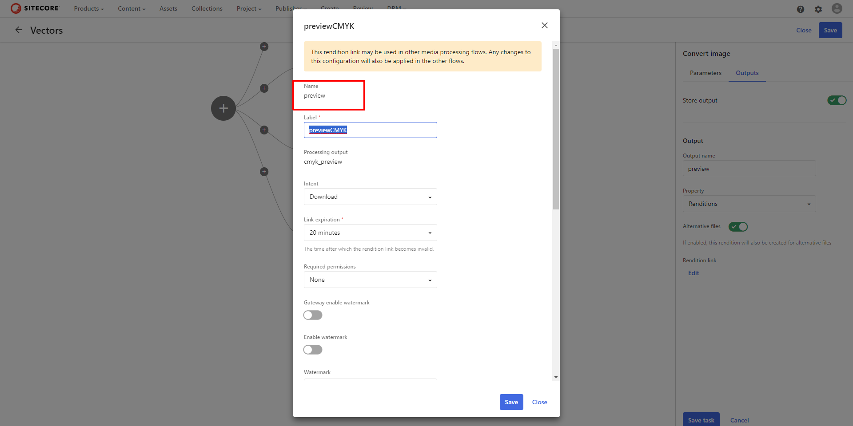853x426 pixels.
Task: Click the second small plus node
Action: (x=264, y=88)
